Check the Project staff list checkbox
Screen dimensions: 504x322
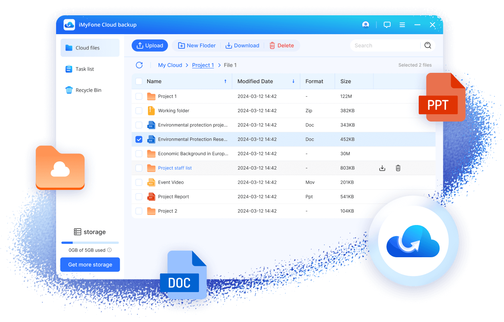pos(139,168)
